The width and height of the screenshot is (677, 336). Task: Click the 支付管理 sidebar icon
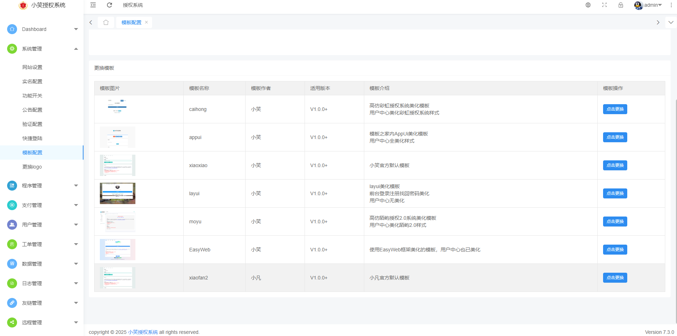(12, 205)
